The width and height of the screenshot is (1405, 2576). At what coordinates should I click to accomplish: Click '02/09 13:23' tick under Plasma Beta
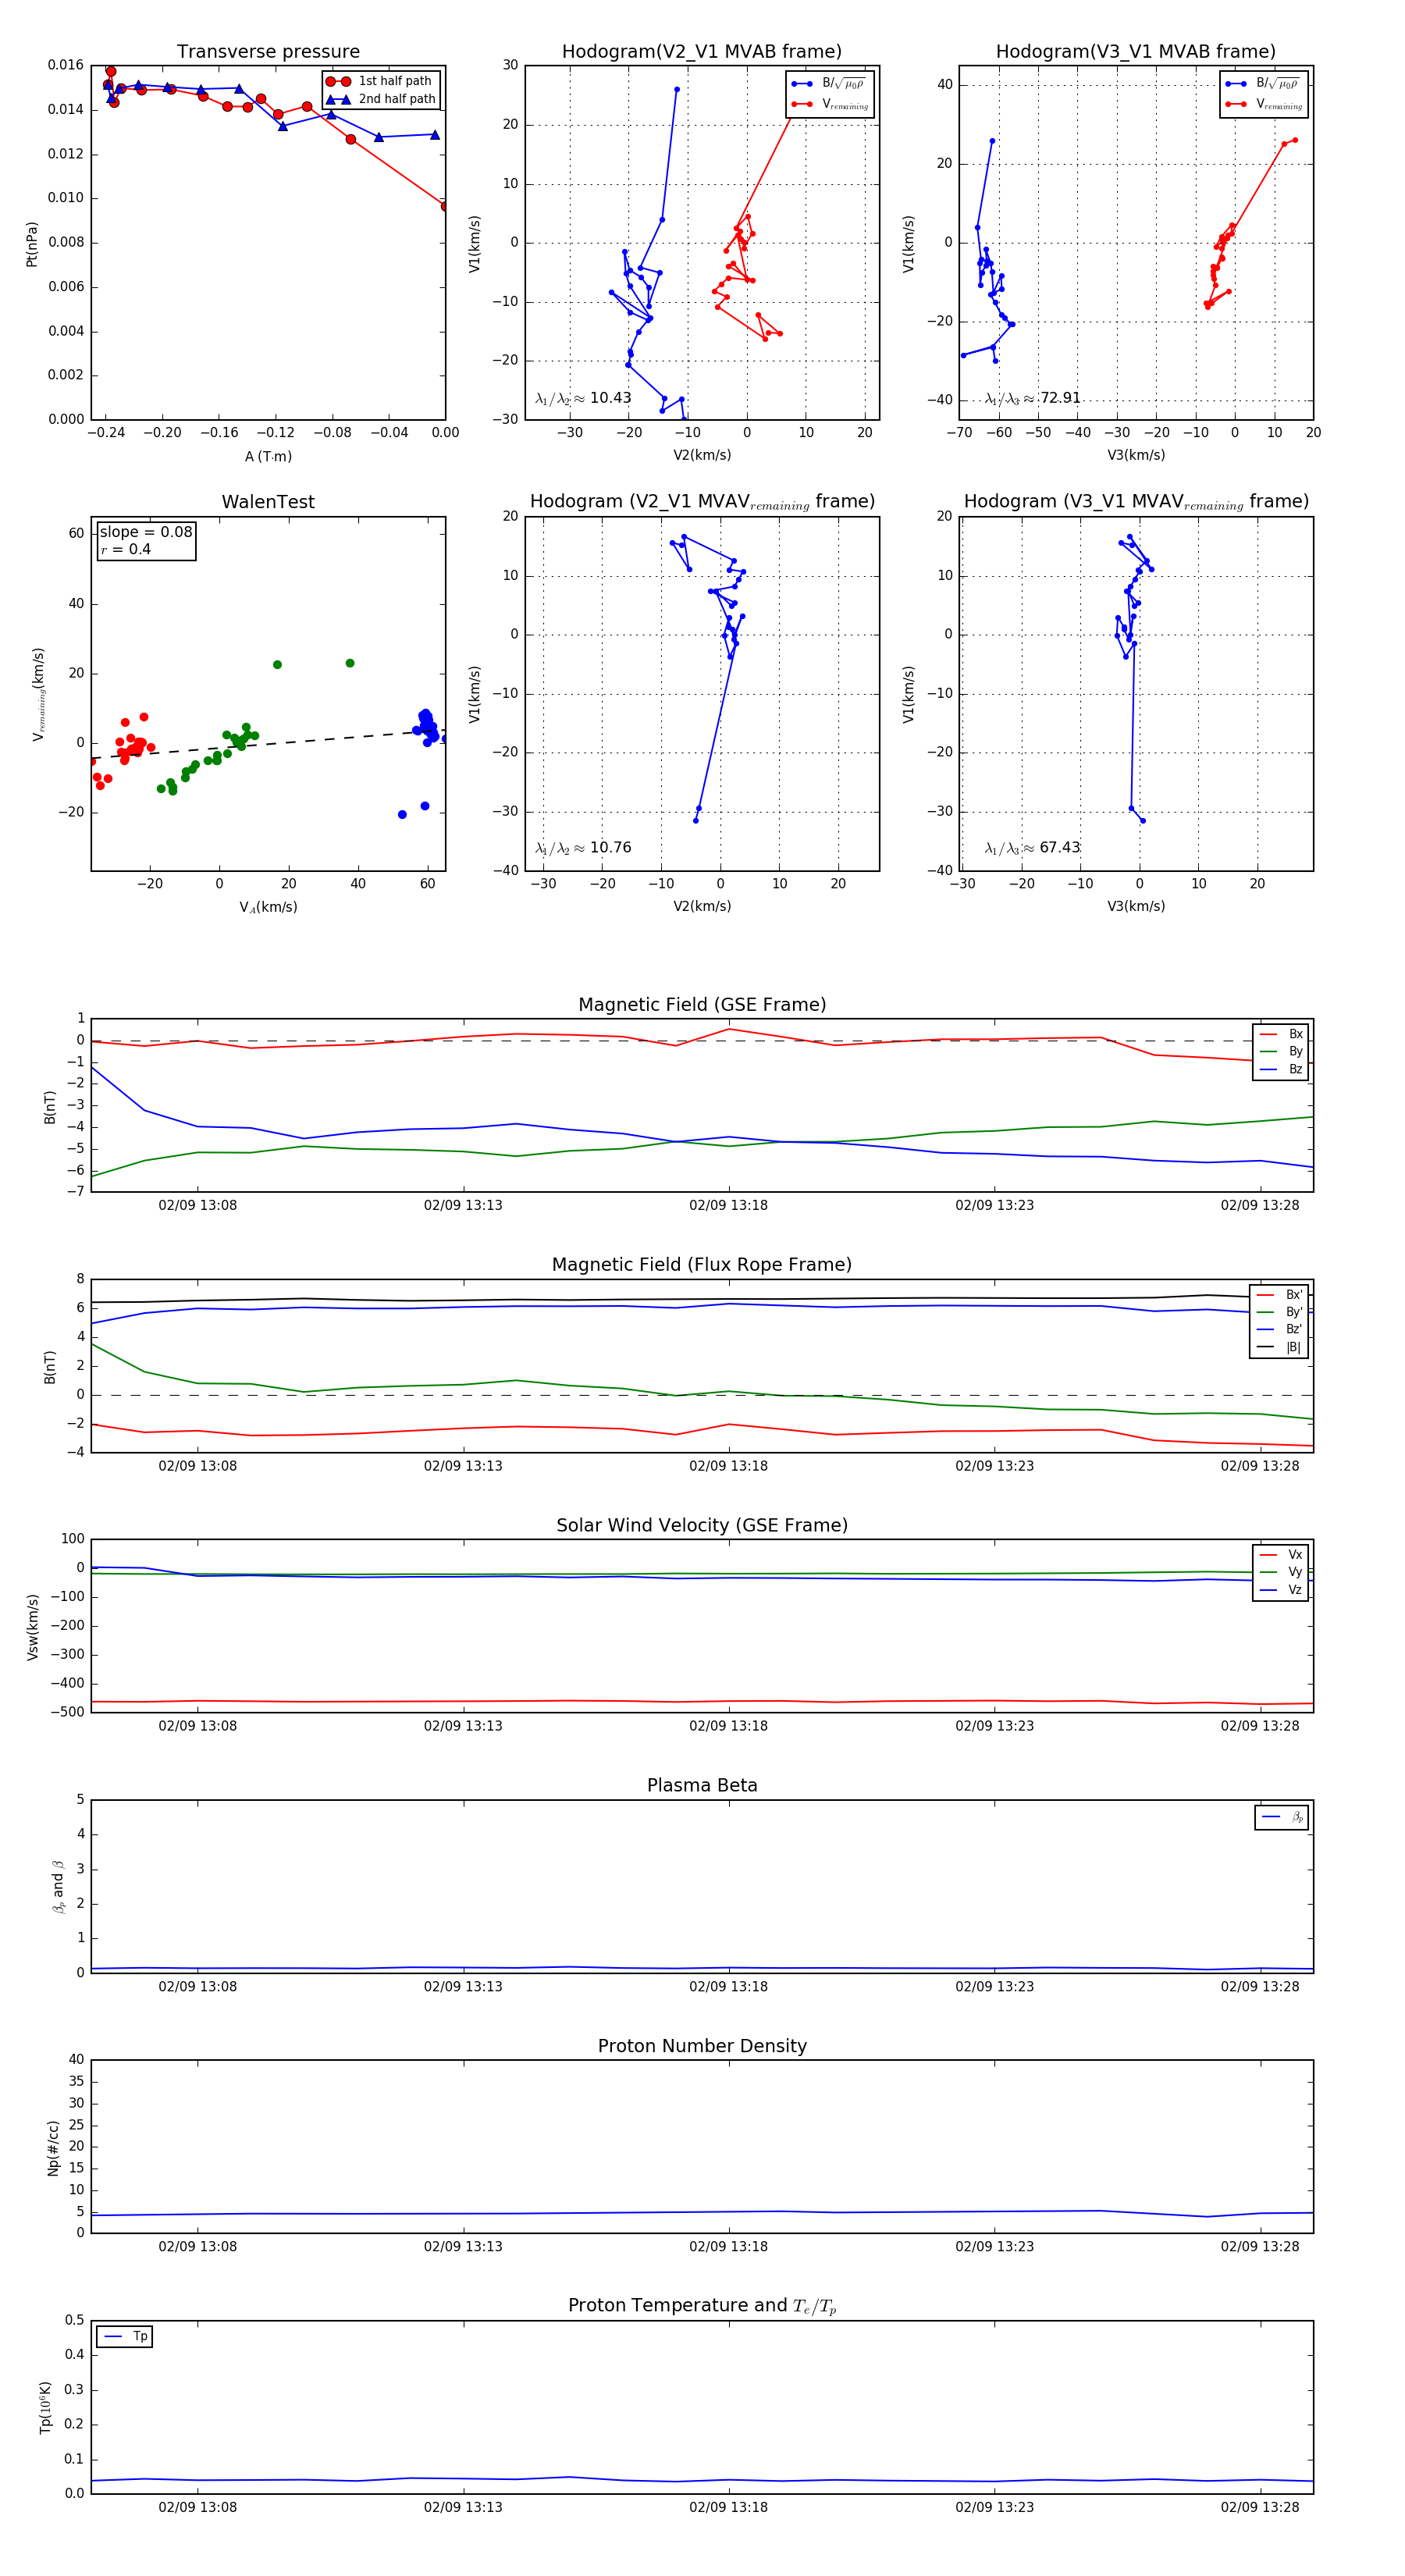tap(995, 1987)
